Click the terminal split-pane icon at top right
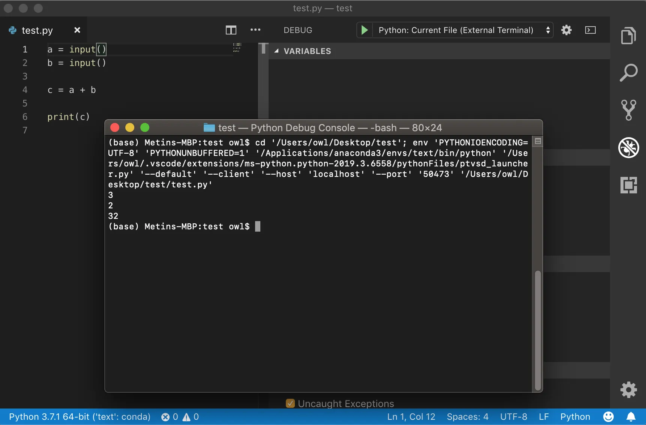 tap(538, 141)
